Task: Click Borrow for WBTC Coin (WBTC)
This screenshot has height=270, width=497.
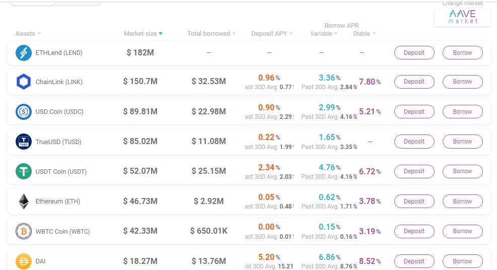Action: point(462,231)
